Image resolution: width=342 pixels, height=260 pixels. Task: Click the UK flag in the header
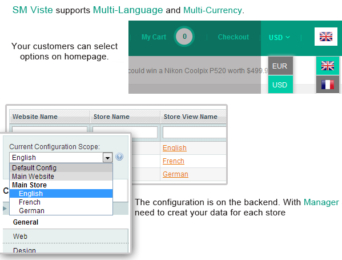point(326,37)
